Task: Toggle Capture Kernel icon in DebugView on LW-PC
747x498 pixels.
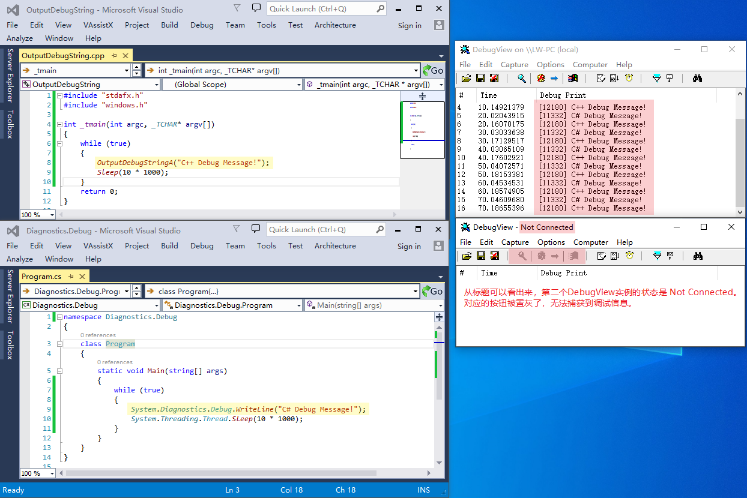Action: click(x=541, y=79)
